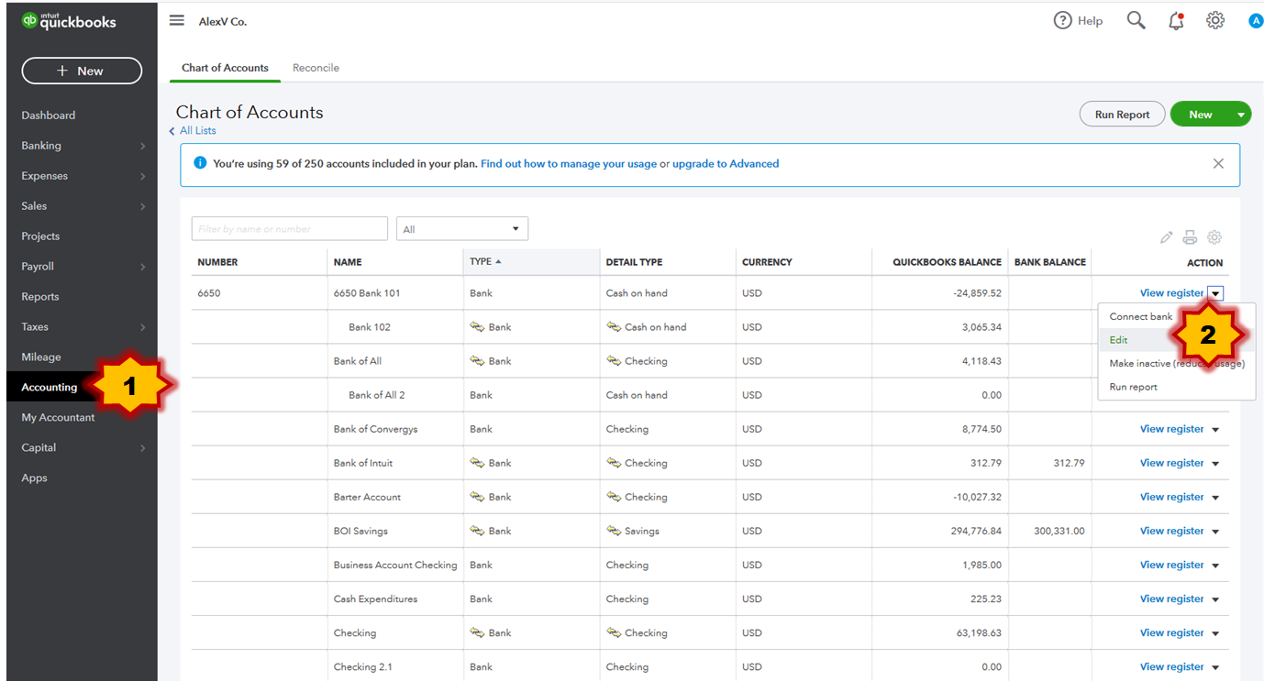
Task: Click the search magnifier icon
Action: [x=1136, y=21]
